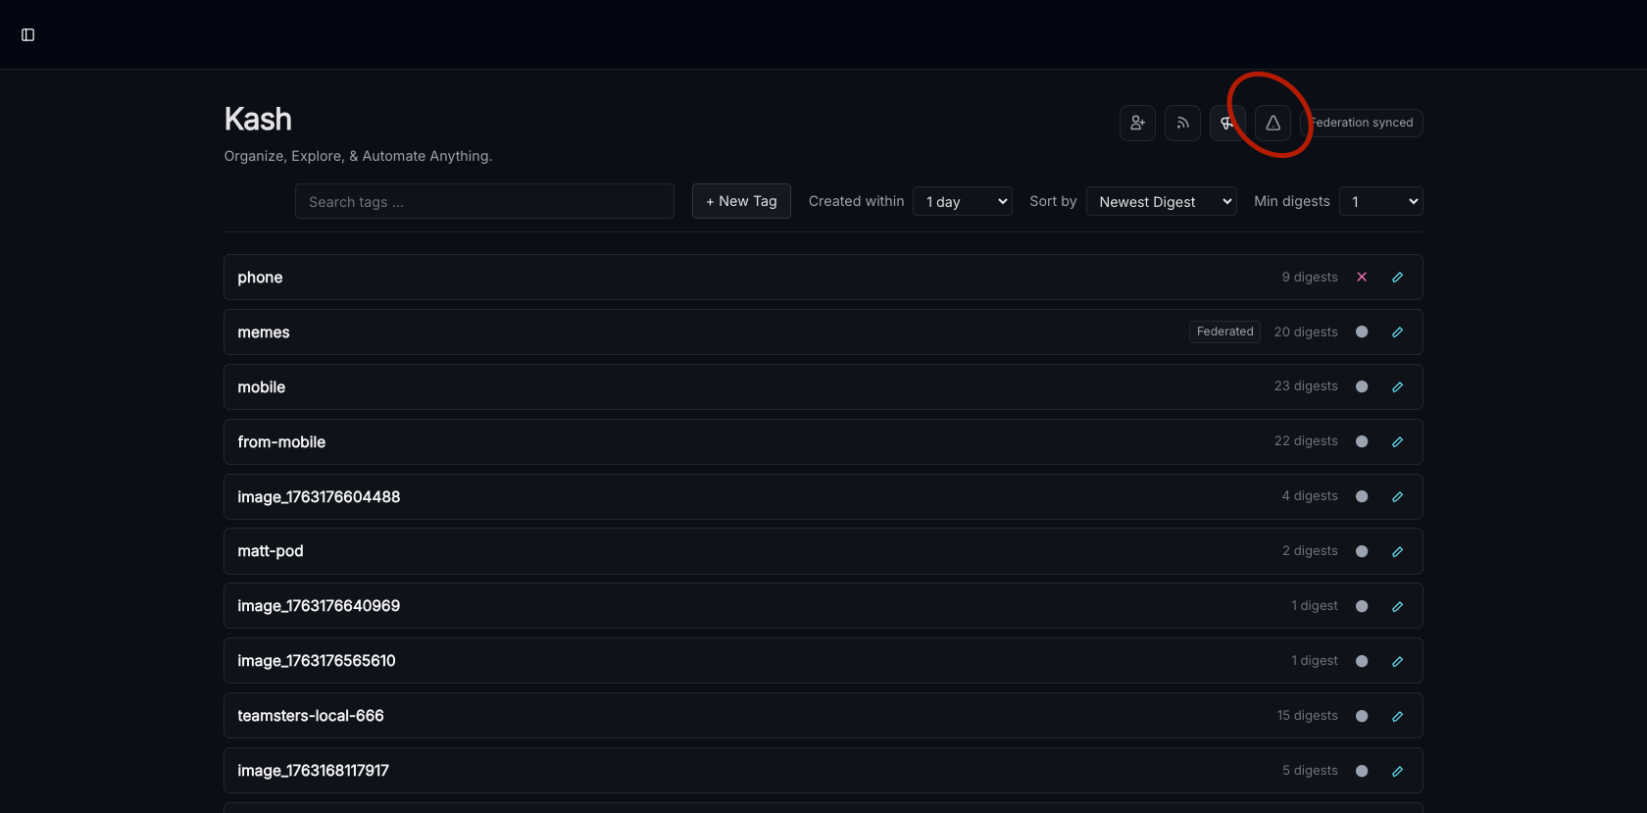Open the Created within dropdown

point(962,202)
